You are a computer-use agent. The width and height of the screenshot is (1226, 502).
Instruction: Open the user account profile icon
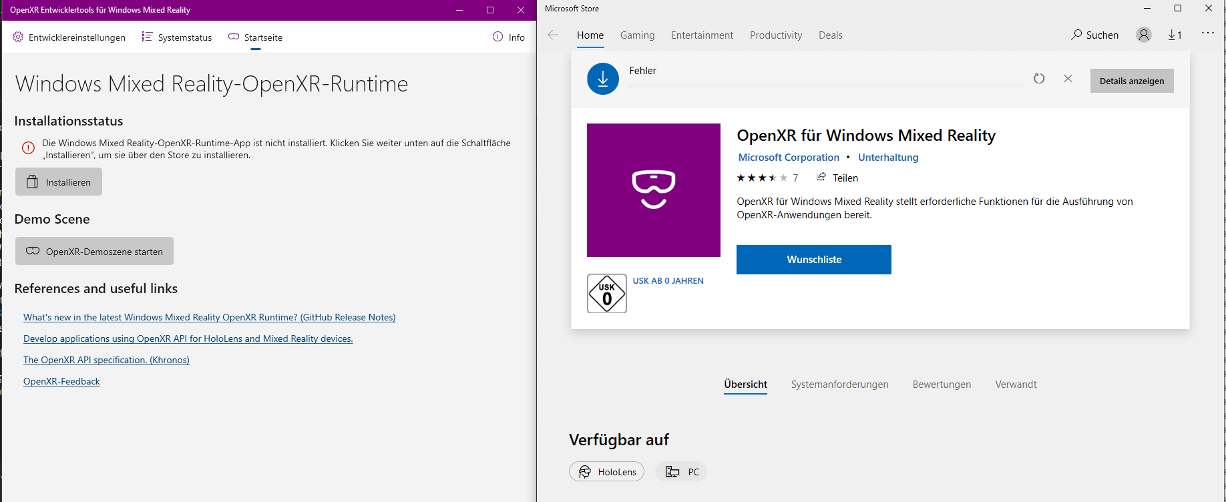tap(1144, 35)
